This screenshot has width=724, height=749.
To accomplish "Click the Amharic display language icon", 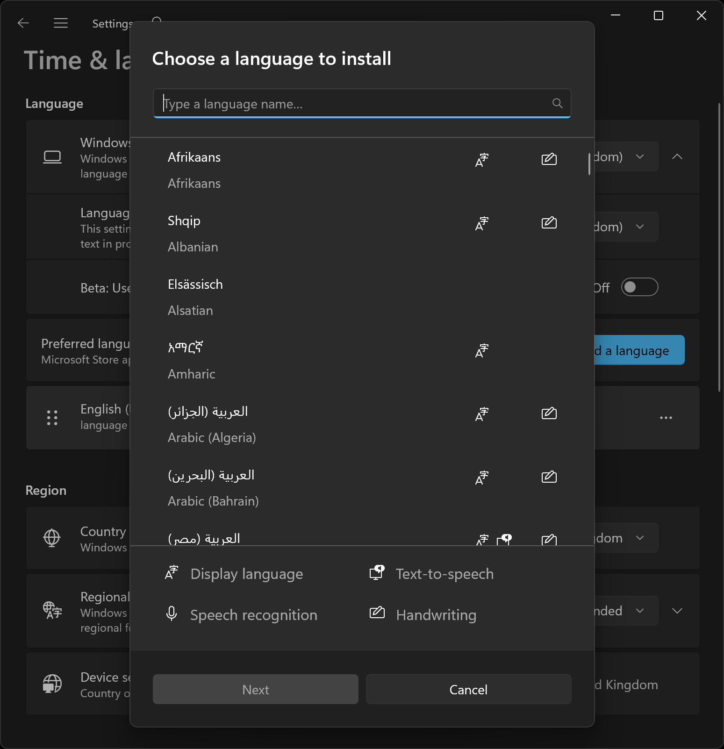I will pyautogui.click(x=482, y=350).
